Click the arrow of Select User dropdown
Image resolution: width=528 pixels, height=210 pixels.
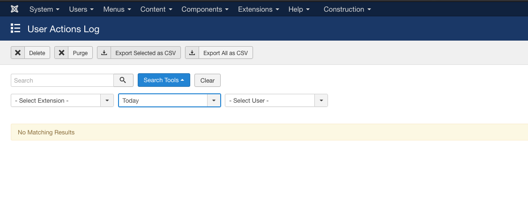pyautogui.click(x=321, y=101)
